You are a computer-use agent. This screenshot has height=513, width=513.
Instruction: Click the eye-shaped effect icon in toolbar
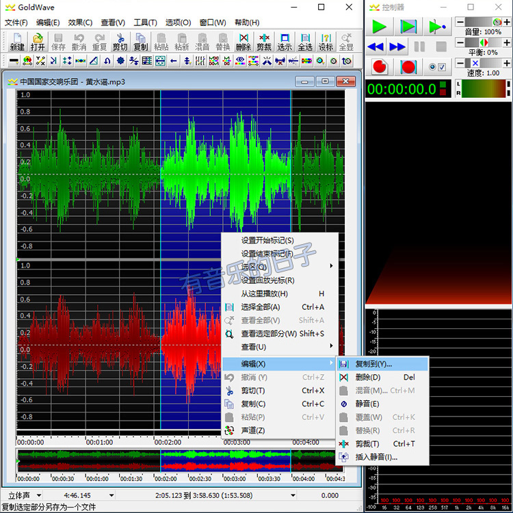(240, 61)
